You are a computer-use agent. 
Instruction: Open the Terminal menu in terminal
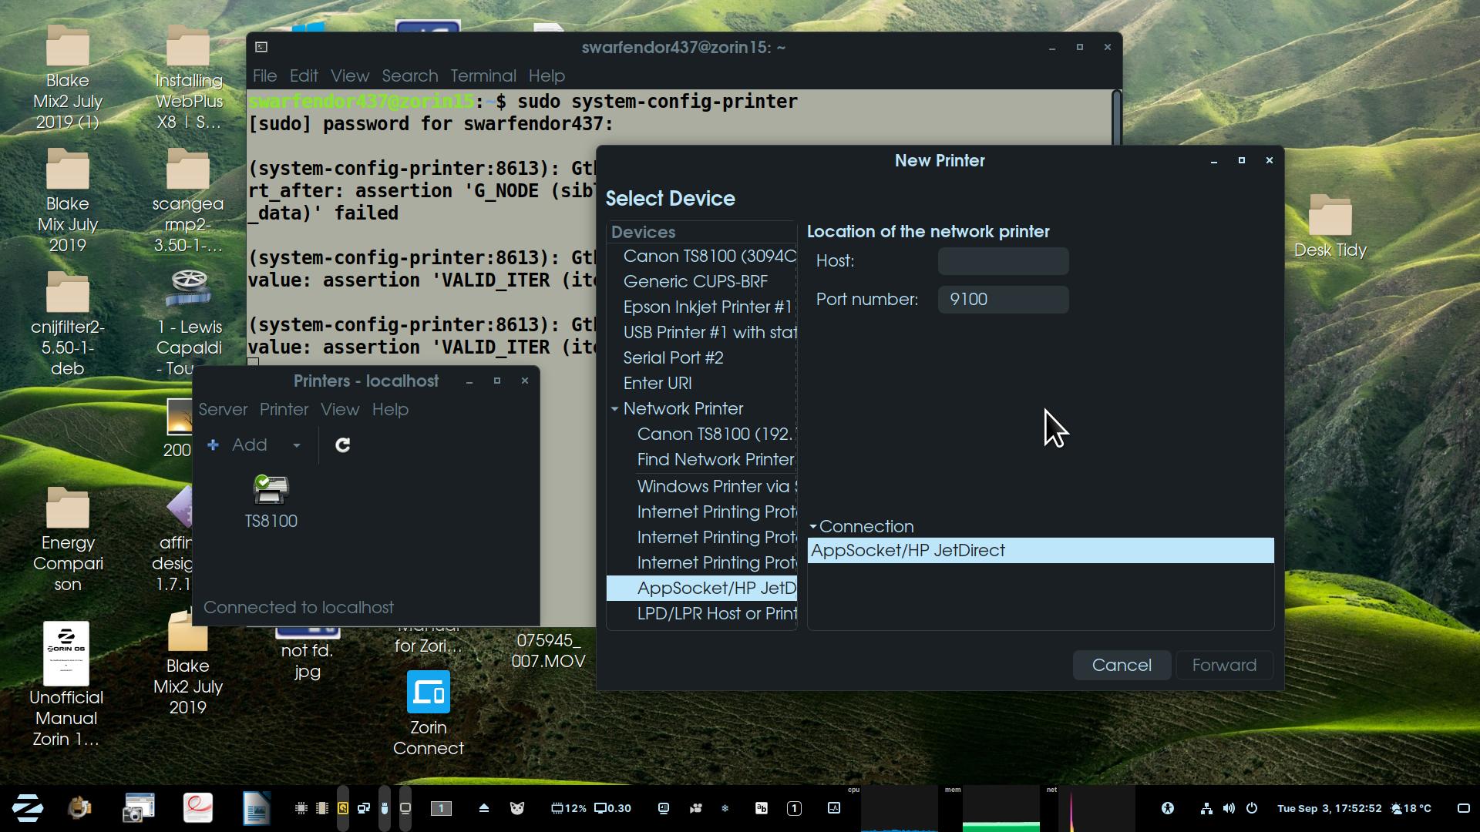(x=483, y=76)
